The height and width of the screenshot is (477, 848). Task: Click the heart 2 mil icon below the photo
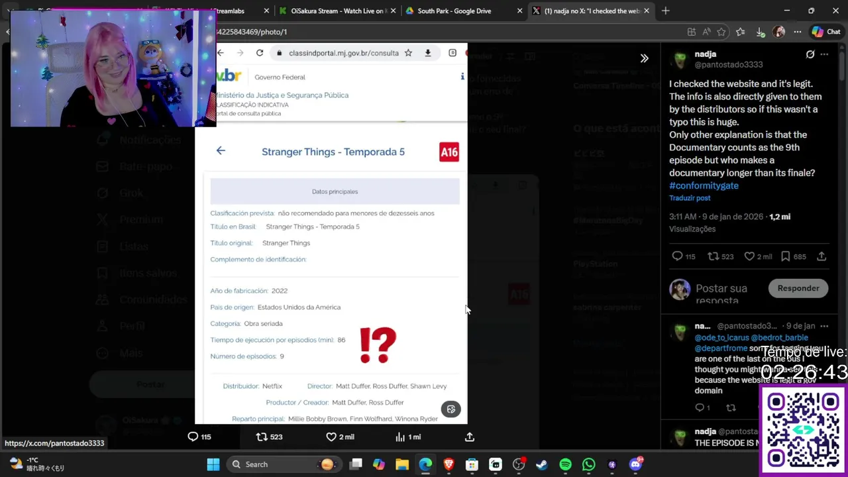(340, 437)
